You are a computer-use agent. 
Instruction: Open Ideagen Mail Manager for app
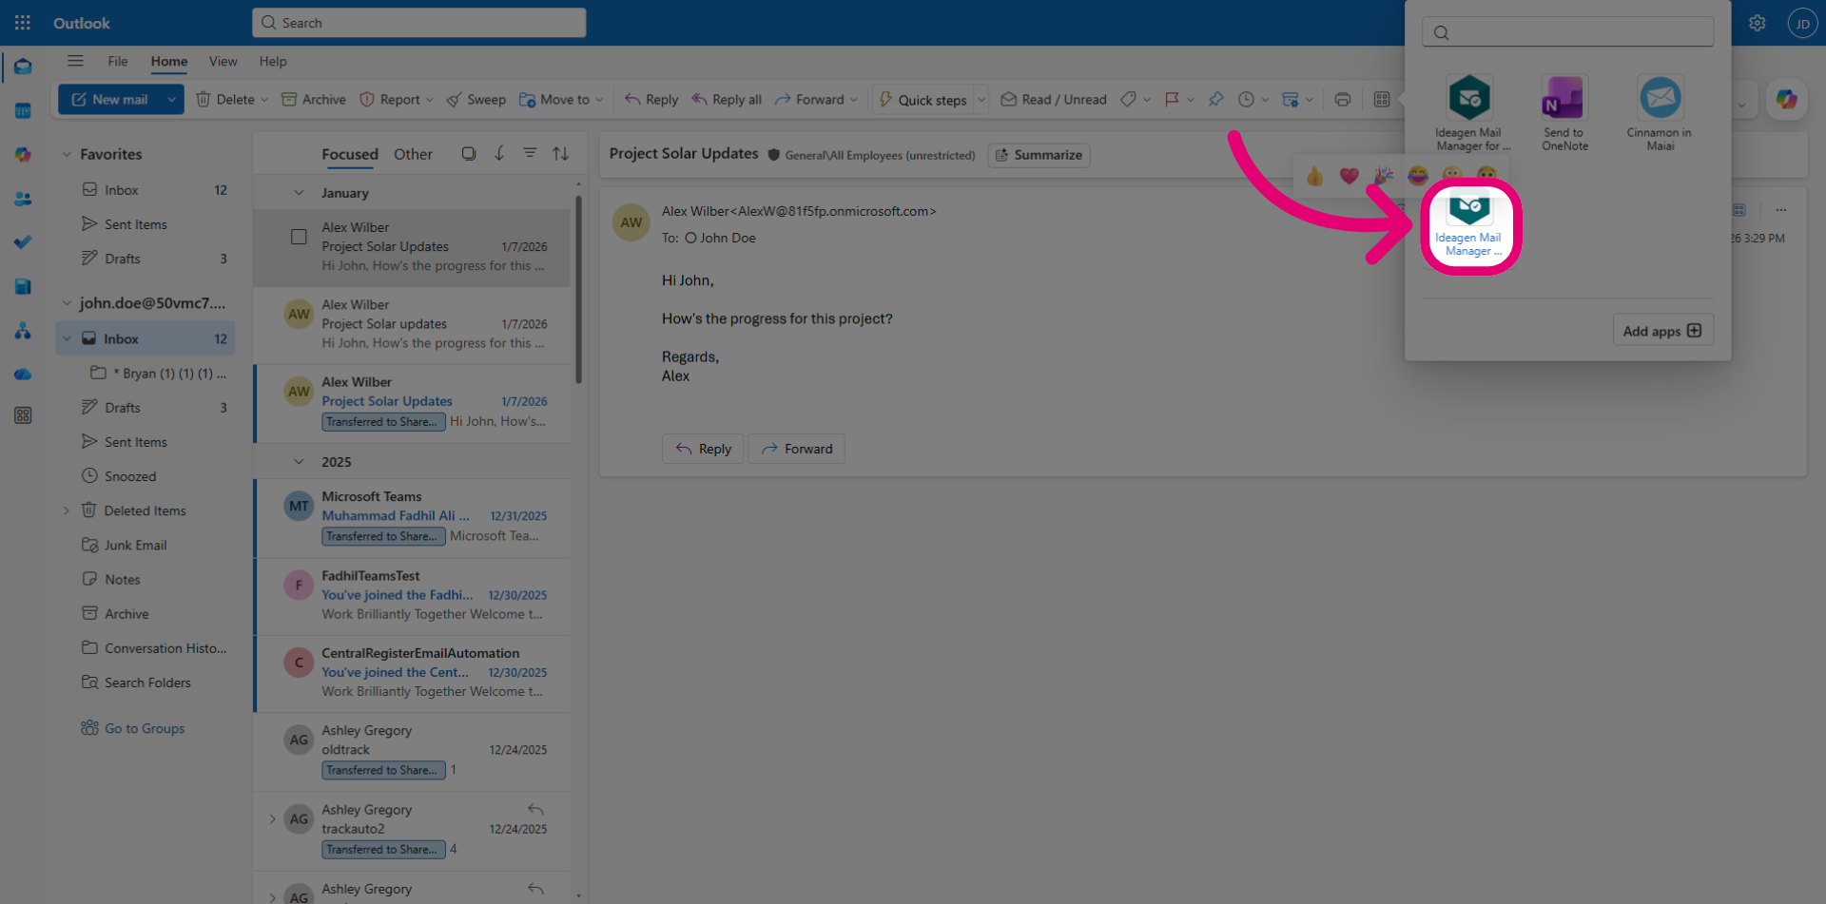pyautogui.click(x=1469, y=113)
